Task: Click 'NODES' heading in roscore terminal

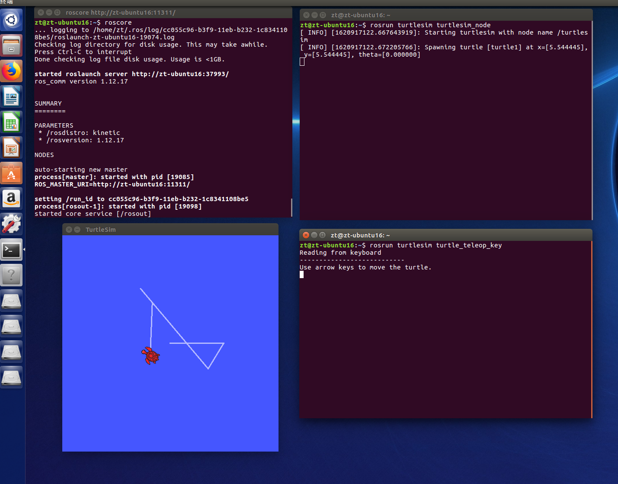Action: click(44, 155)
